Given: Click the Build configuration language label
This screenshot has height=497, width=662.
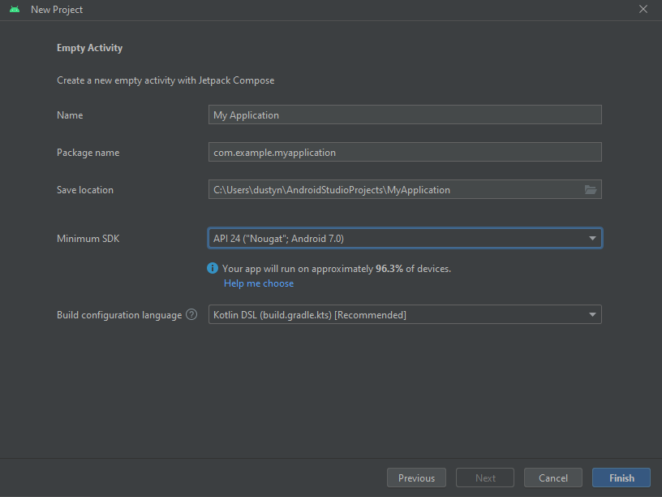Looking at the screenshot, I should [119, 315].
